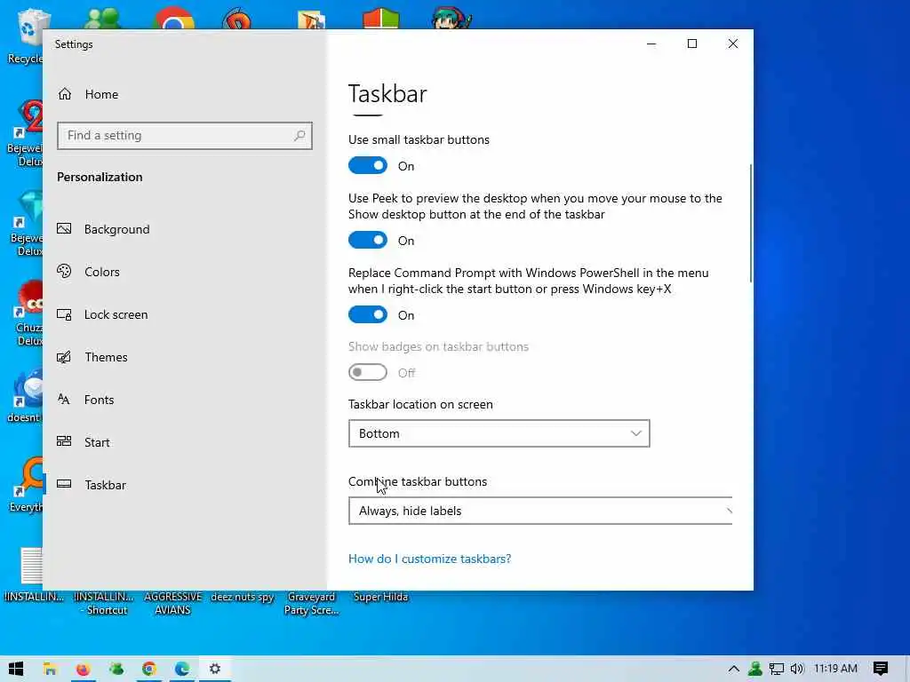Open the Action Center notifications icon
910x682 pixels.
click(x=881, y=670)
